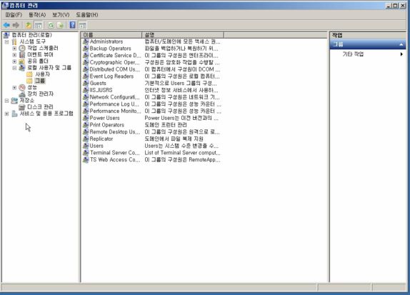
Task: Select the Replicator group icon
Action: point(86,139)
